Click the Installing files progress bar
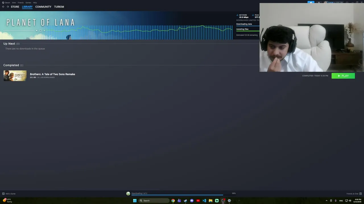364x204 pixels. click(x=248, y=31)
